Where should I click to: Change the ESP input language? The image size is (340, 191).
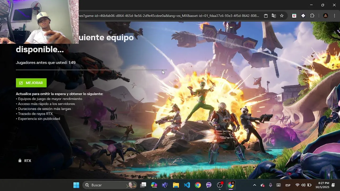pyautogui.click(x=288, y=185)
